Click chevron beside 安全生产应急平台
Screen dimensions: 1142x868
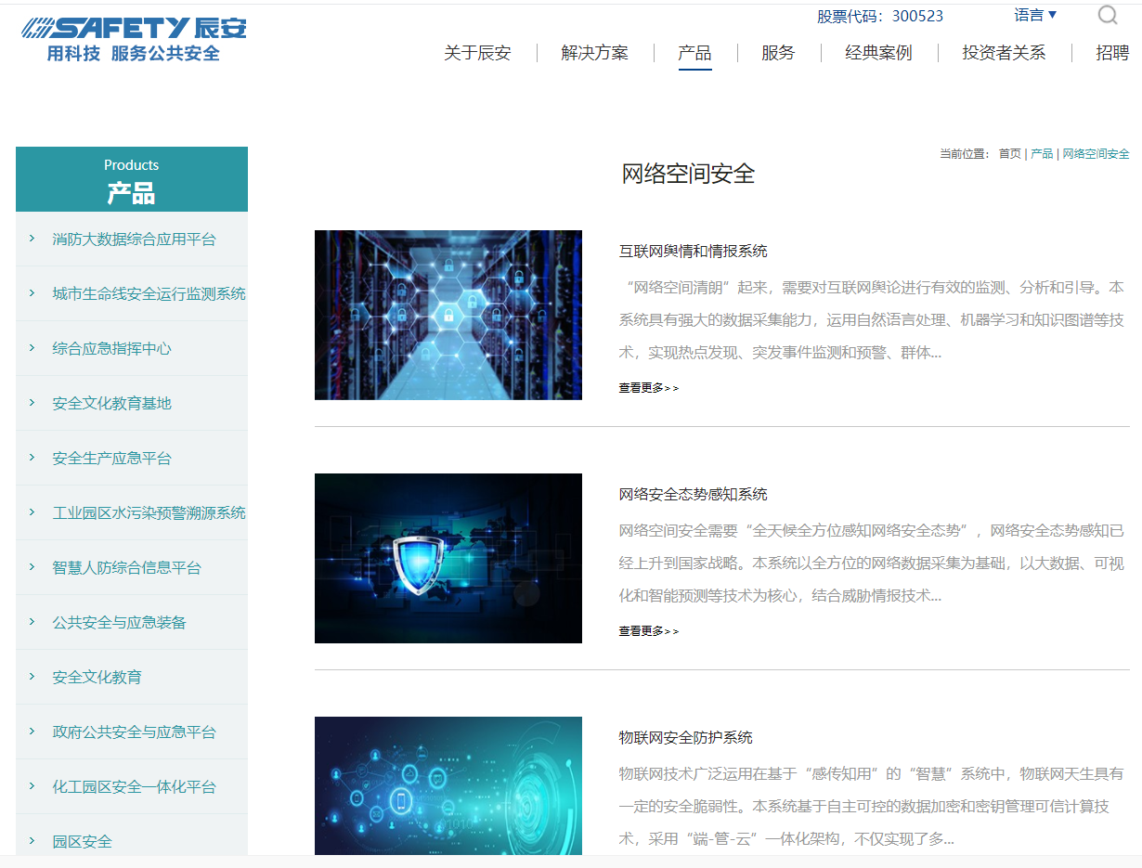pos(32,459)
